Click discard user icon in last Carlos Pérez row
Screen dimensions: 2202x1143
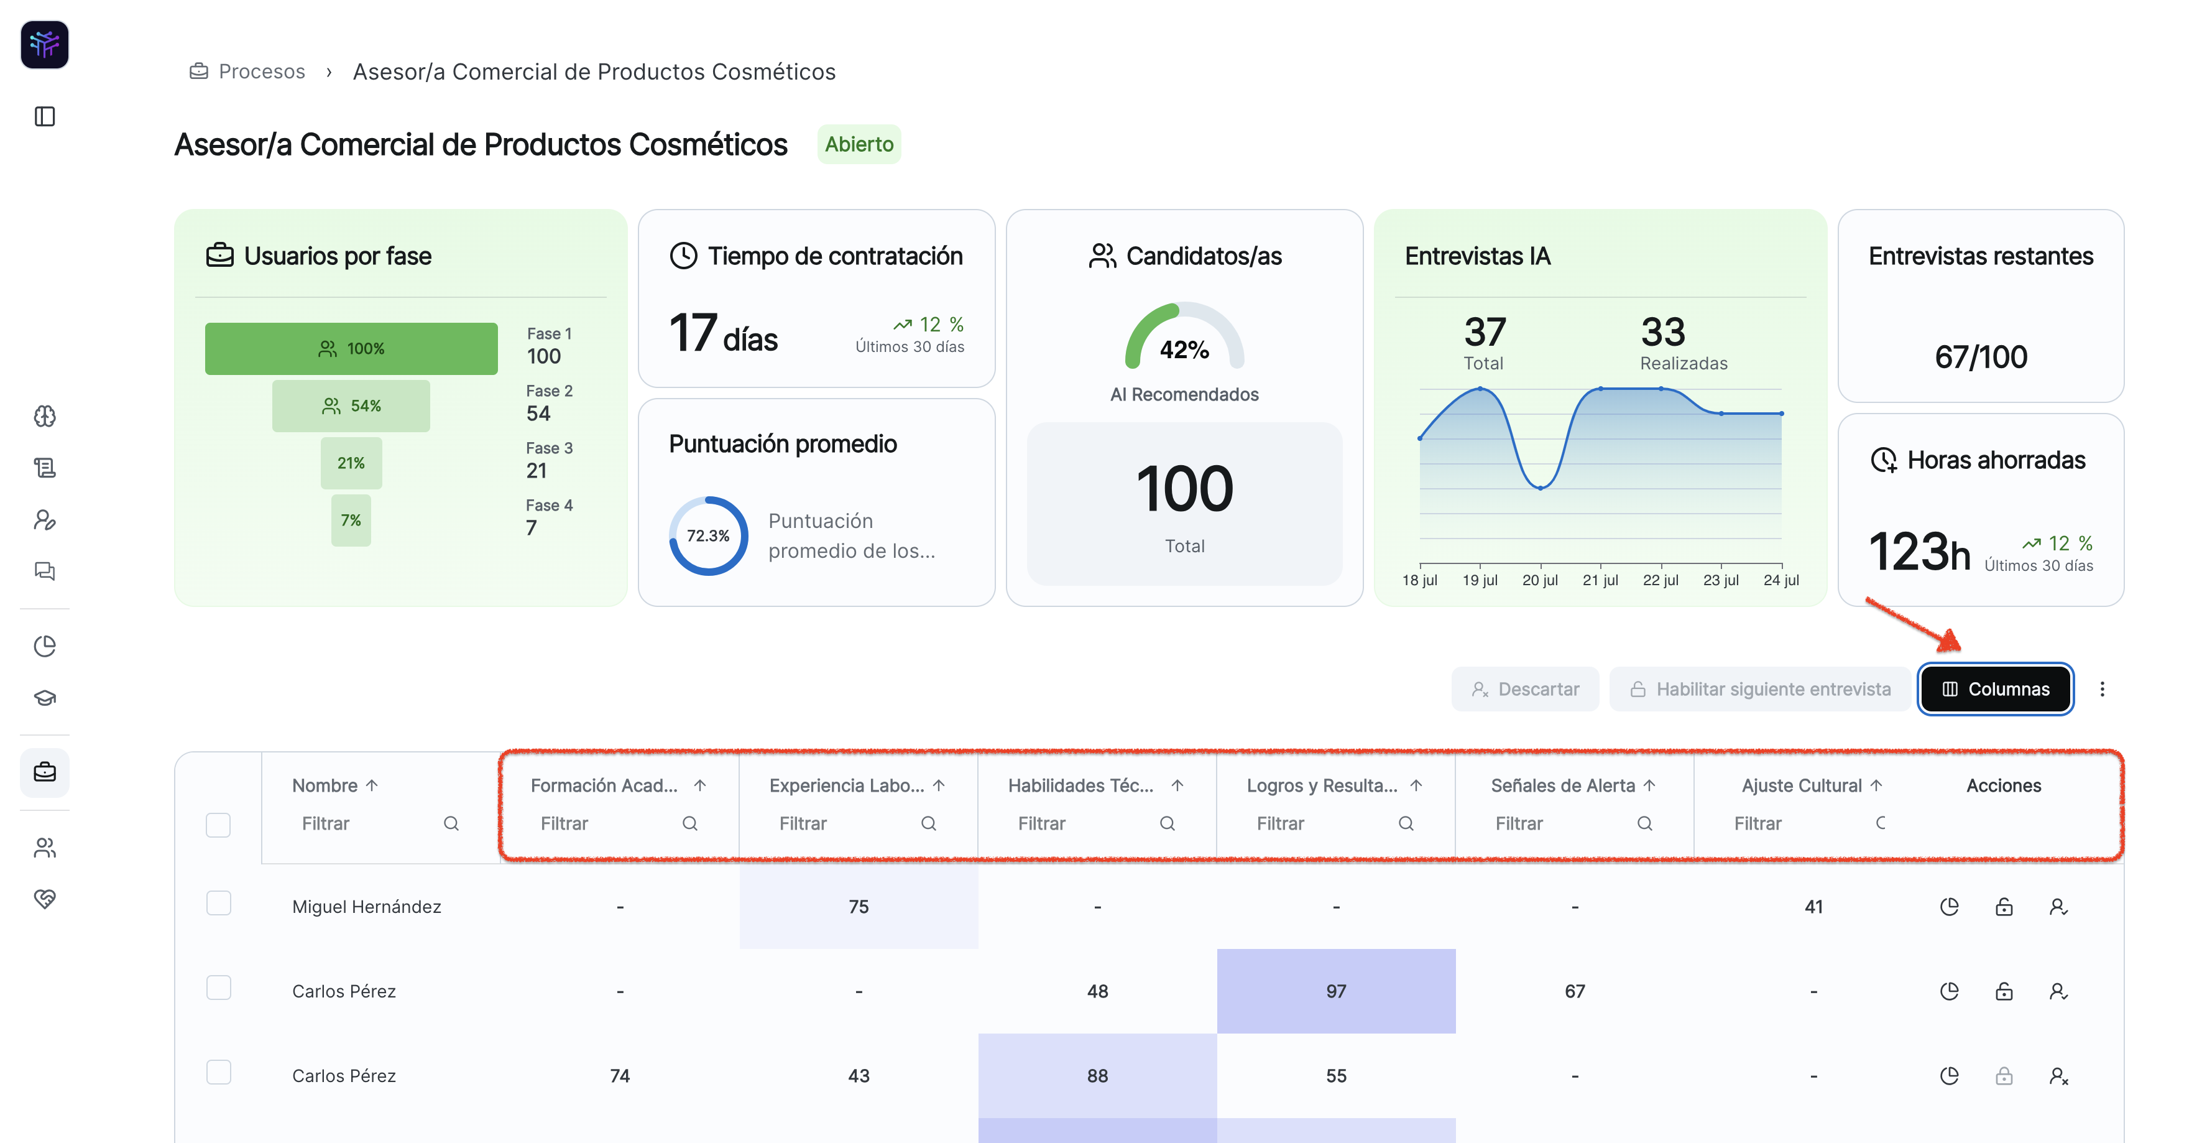point(2058,1075)
